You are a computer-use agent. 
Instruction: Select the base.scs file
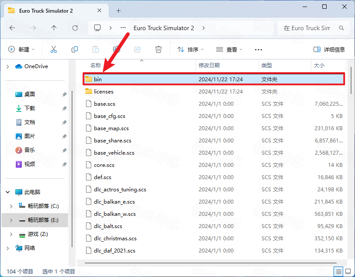pos(214,104)
